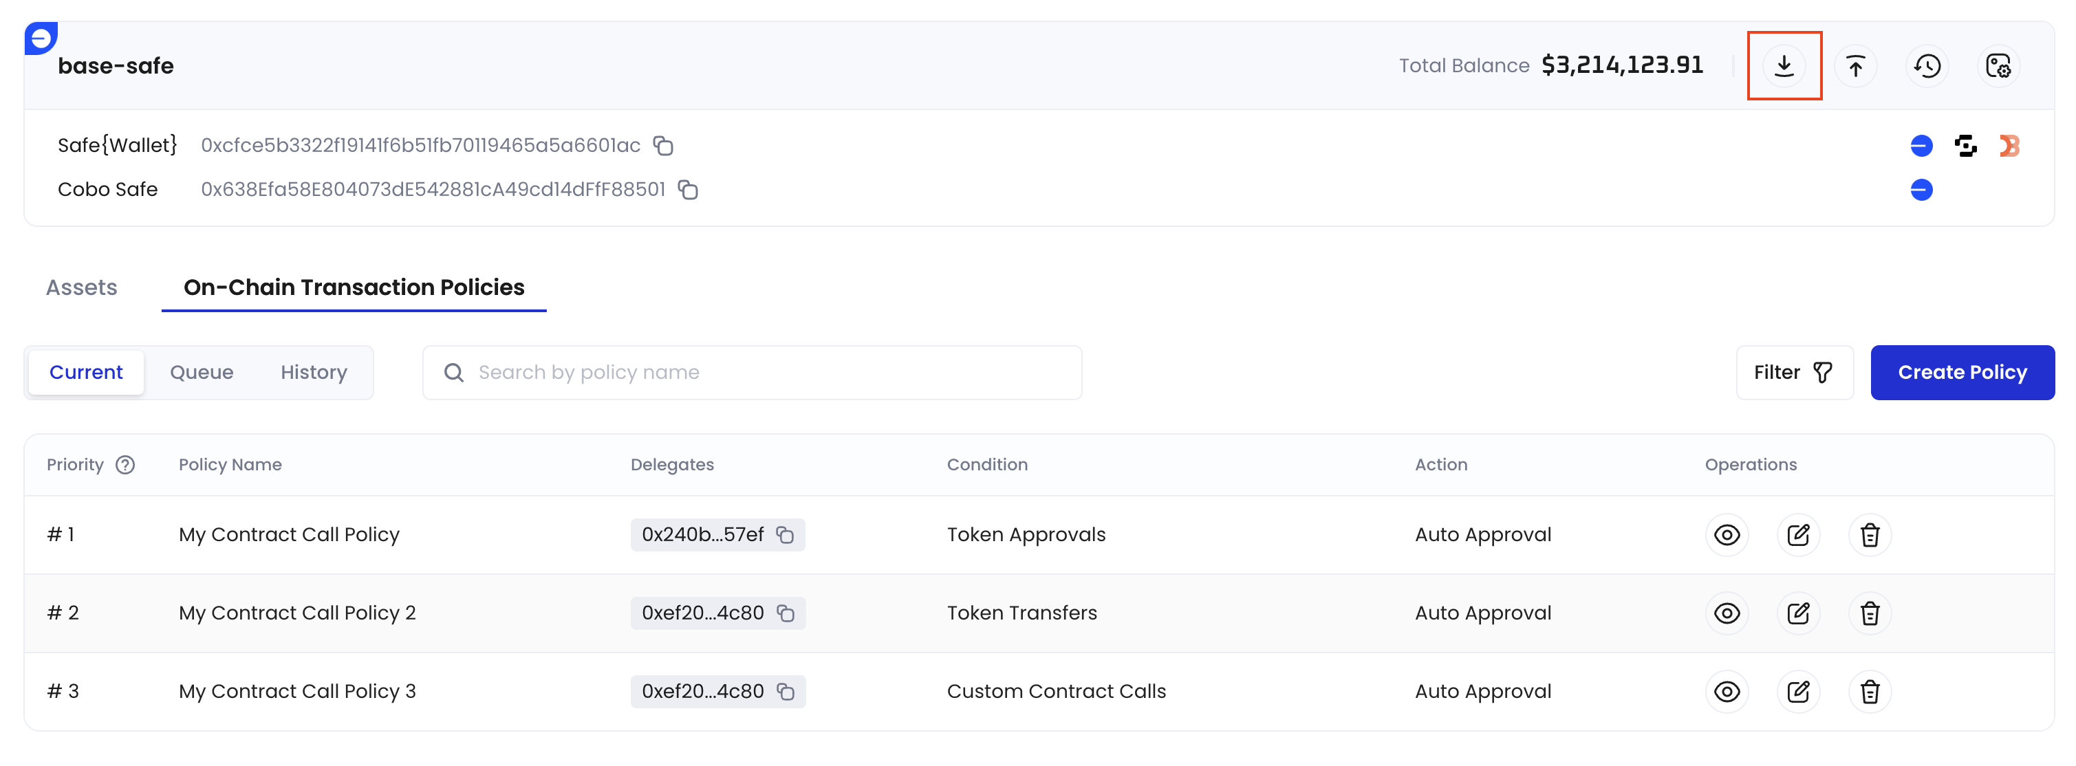Screen dimensions: 2076x766
Task: Delete policy number one
Action: 1870,535
